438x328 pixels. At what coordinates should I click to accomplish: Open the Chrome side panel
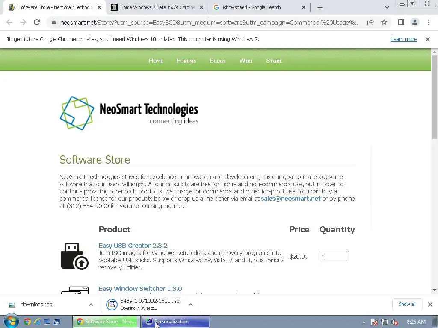[x=401, y=22]
